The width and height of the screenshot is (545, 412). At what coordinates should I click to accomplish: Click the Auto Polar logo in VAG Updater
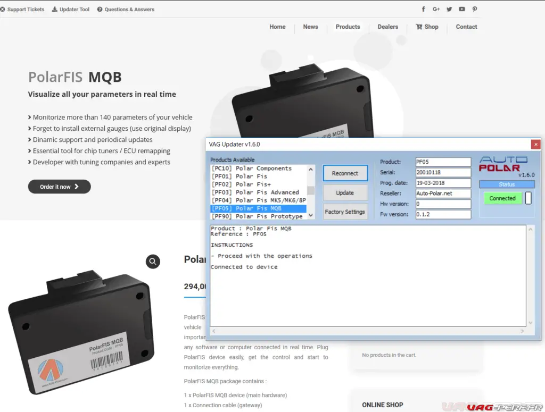tap(503, 164)
